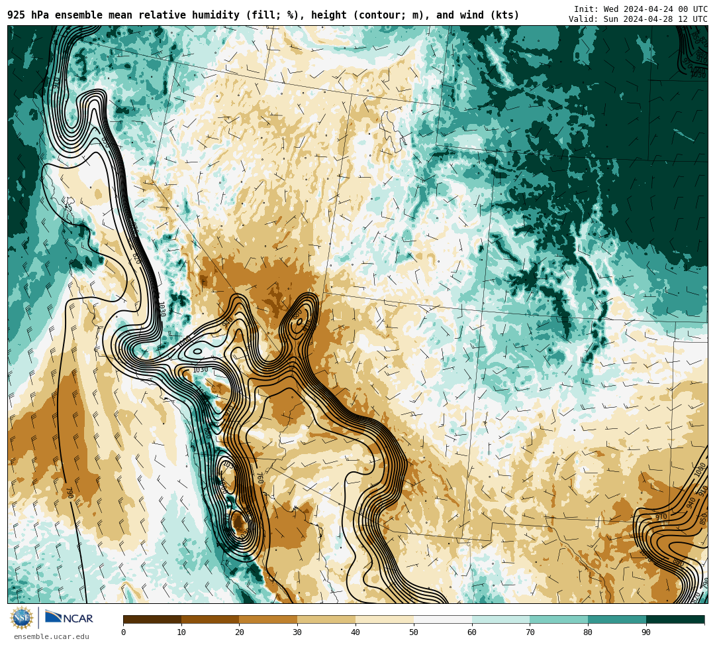This screenshot has width=715, height=645.
Task: Click the 70-80 light teal colorbar segment
Action: coord(559,619)
